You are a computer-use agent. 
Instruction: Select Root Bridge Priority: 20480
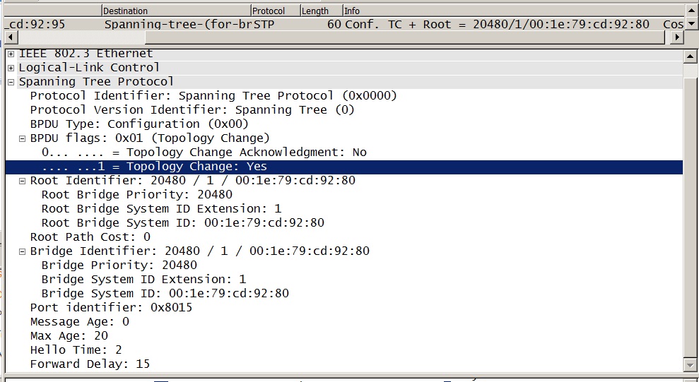137,195
